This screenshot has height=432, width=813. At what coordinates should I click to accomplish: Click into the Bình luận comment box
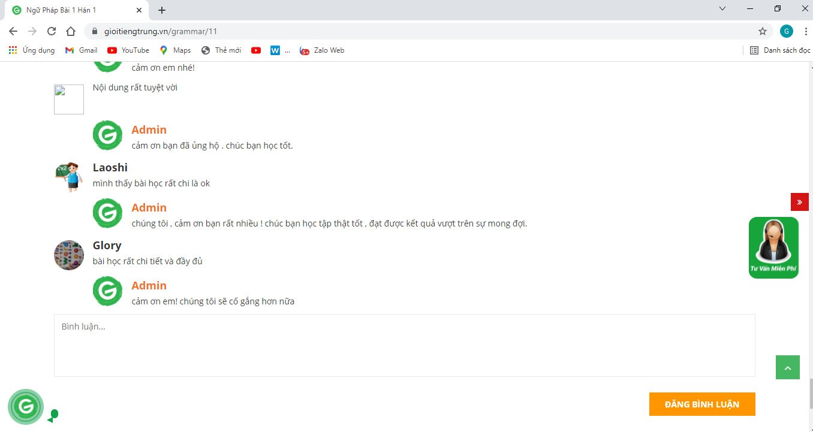[405, 346]
